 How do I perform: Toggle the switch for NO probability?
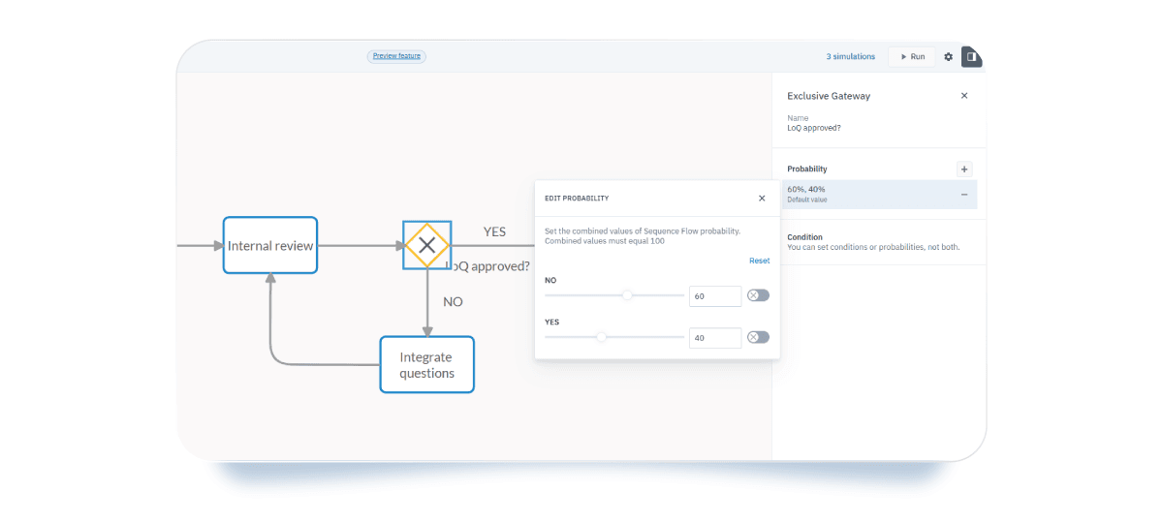758,295
